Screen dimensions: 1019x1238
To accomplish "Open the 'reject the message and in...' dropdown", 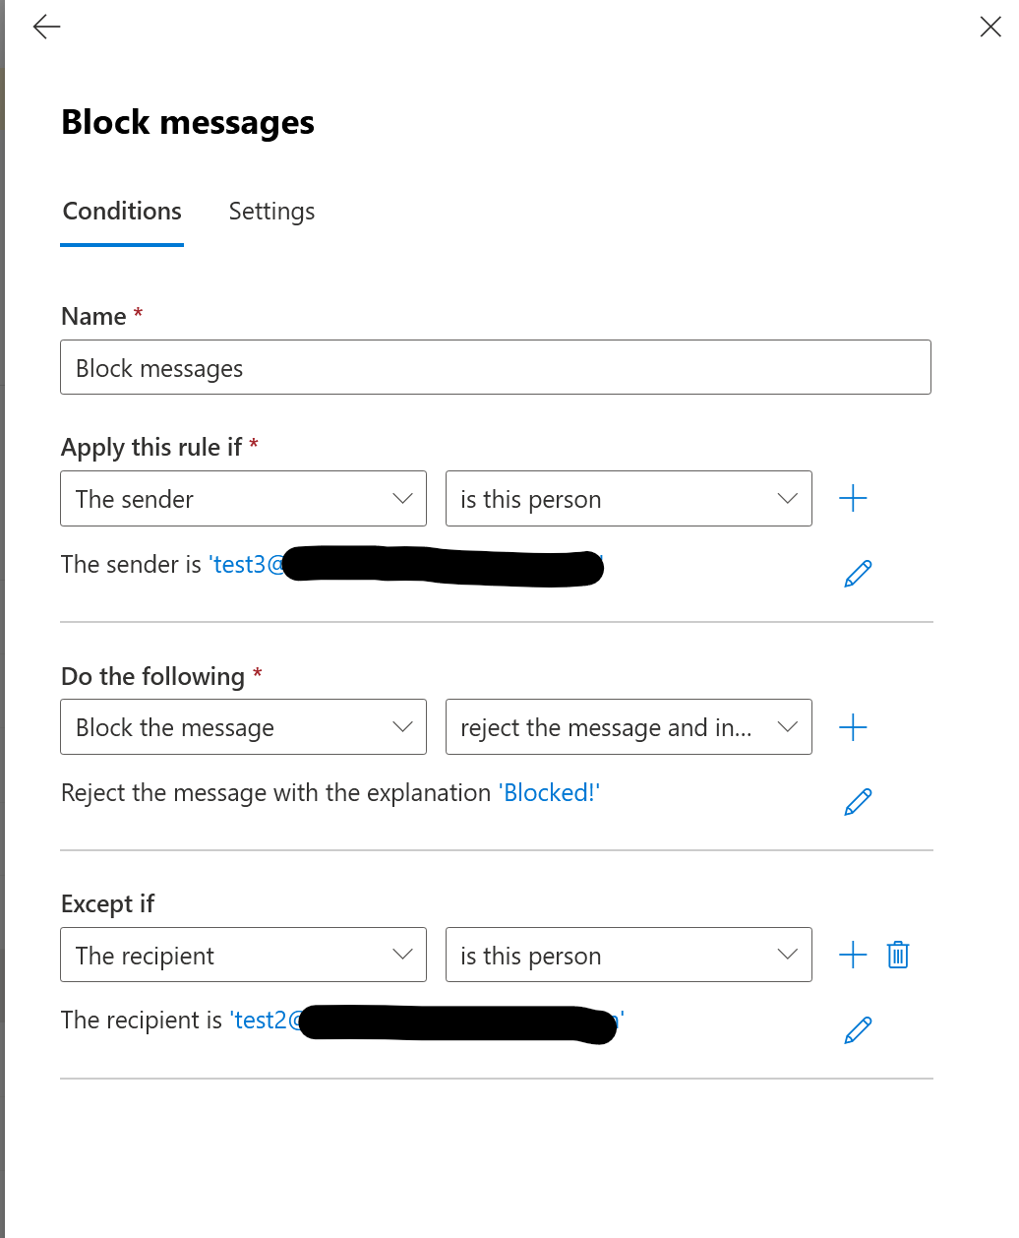I will [629, 726].
